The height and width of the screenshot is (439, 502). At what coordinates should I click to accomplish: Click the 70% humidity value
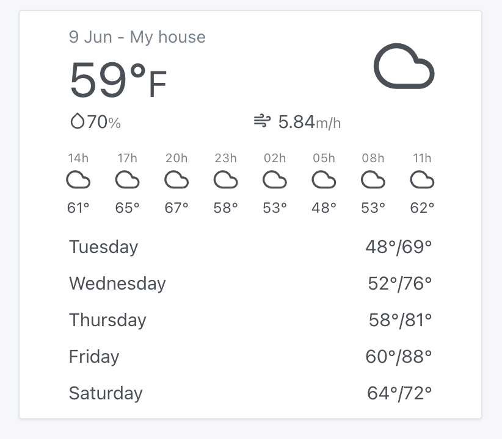[104, 122]
